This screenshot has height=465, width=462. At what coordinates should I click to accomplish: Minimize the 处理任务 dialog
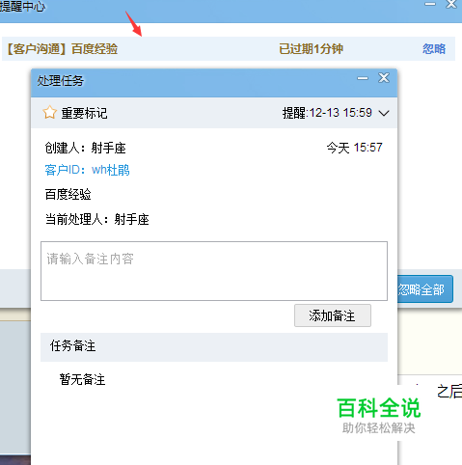tap(363, 78)
